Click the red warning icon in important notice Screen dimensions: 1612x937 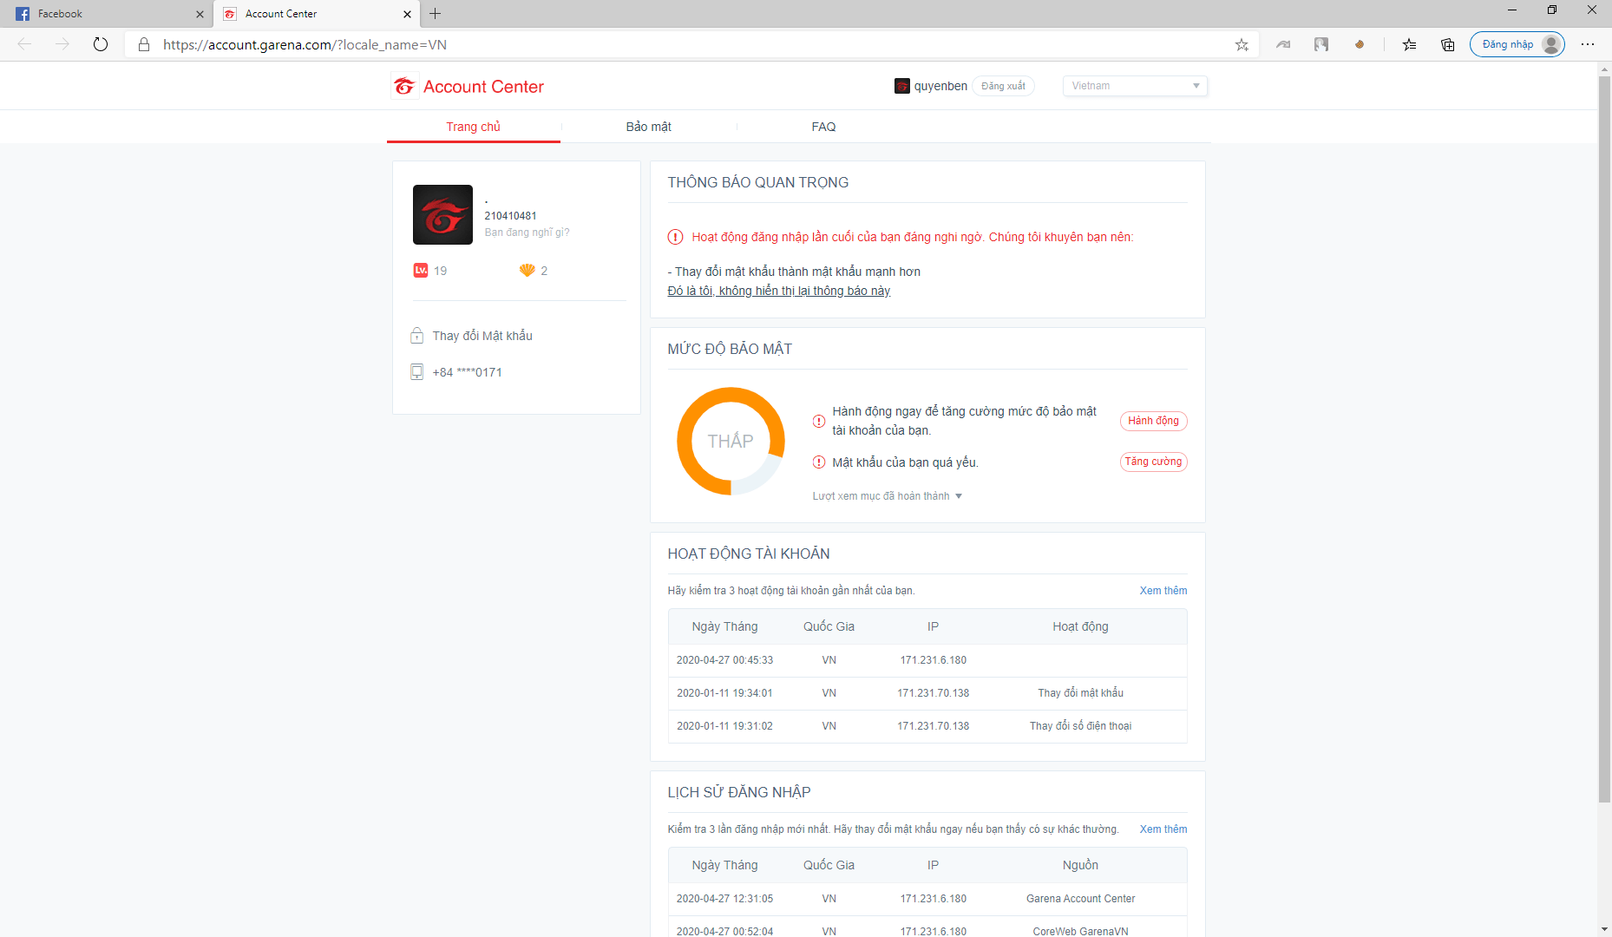click(675, 237)
